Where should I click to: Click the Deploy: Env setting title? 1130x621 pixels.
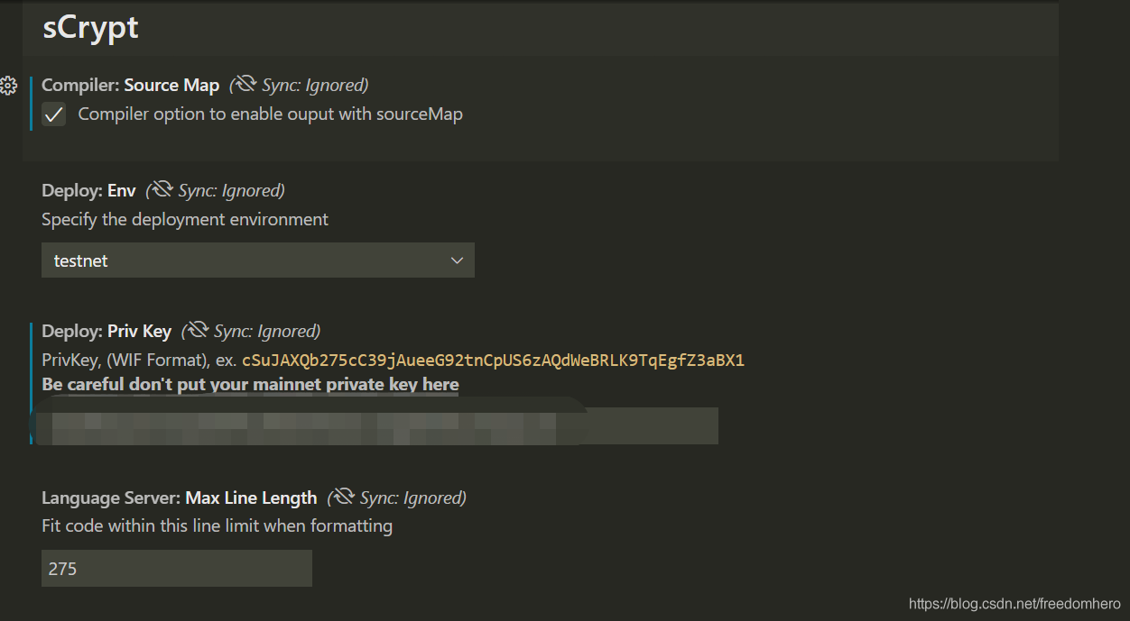tap(88, 190)
